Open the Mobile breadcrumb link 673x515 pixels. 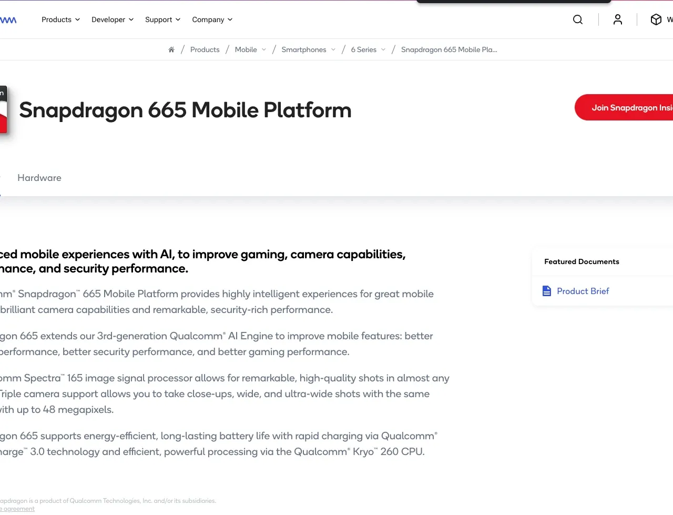[x=246, y=49]
